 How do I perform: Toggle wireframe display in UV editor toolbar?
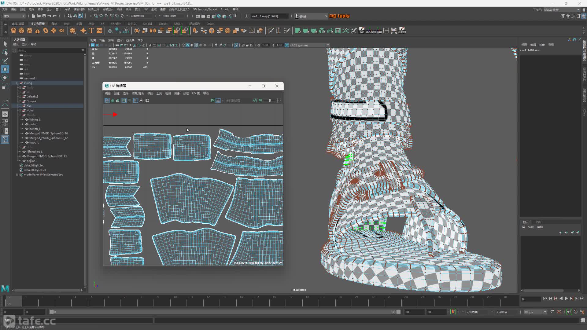[107, 100]
